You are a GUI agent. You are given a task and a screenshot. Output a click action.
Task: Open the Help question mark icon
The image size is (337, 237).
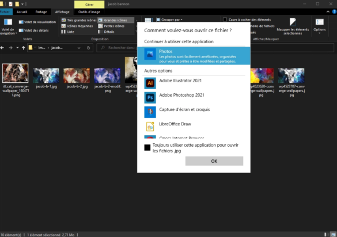[335, 12]
